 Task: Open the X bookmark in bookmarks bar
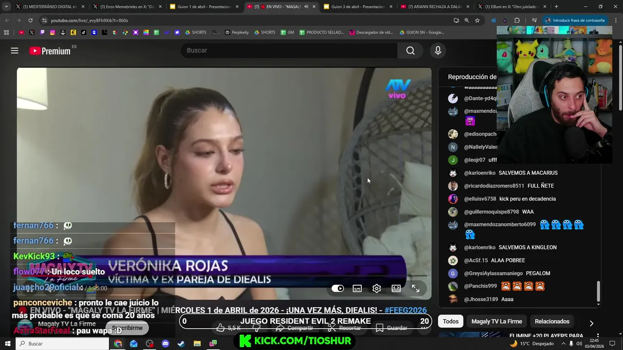(32, 33)
